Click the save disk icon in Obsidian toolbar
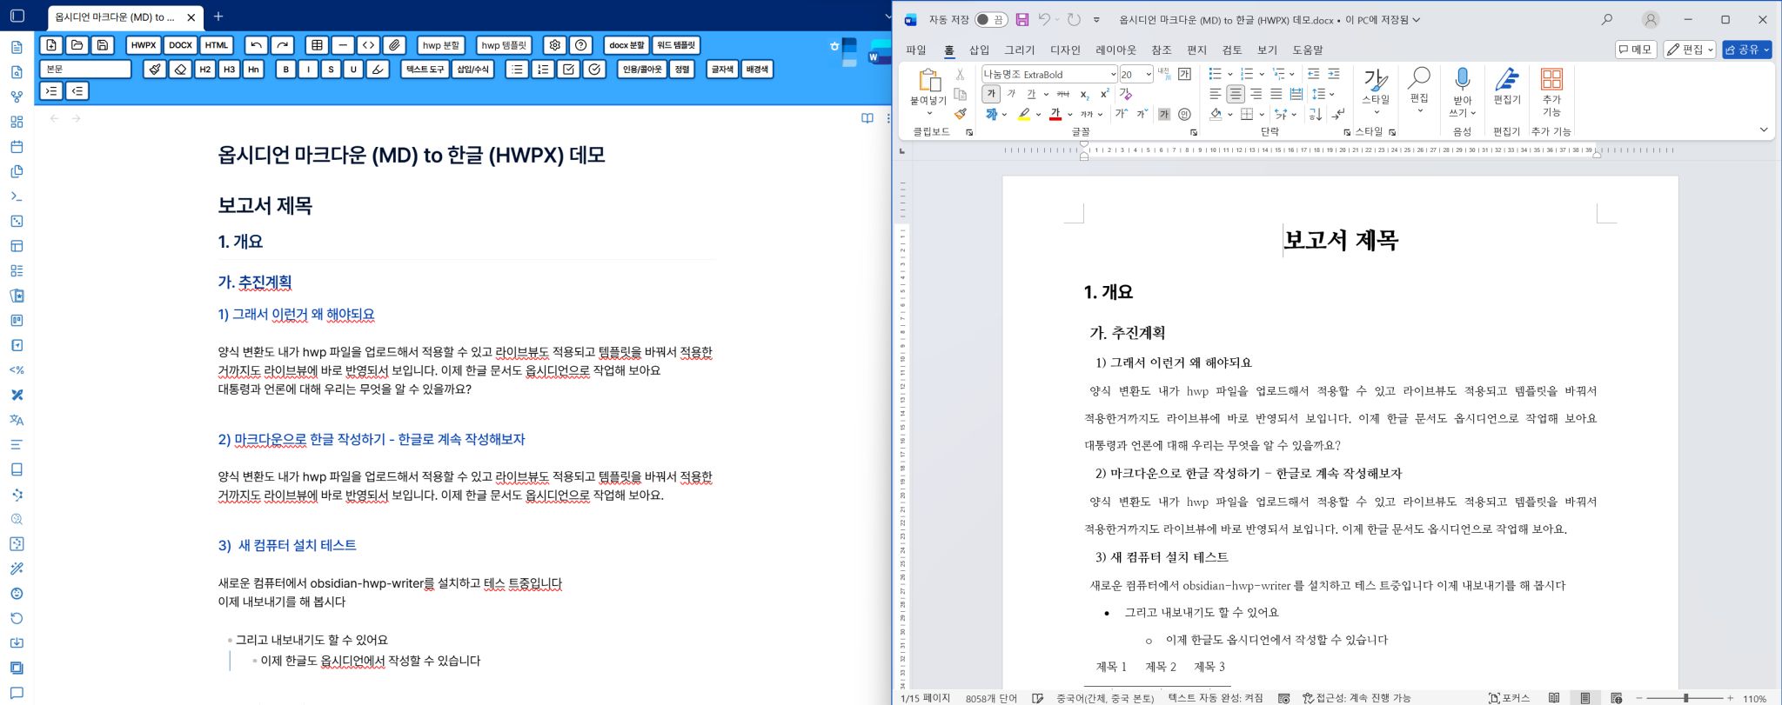Screen dimensions: 1782x705 pyautogui.click(x=103, y=45)
